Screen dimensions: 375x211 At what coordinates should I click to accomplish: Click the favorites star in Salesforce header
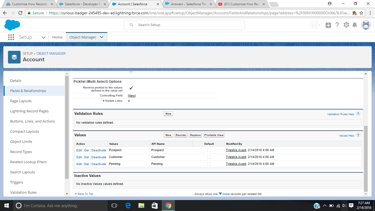click(314, 25)
